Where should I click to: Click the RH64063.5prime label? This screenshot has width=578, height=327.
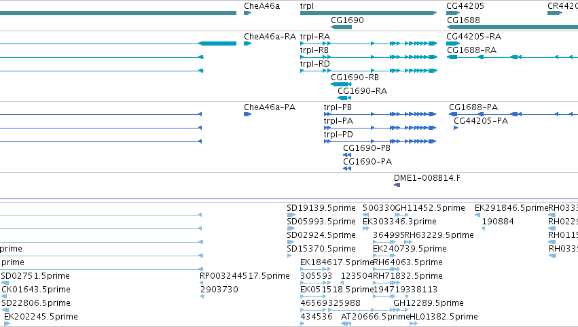[x=408, y=263]
